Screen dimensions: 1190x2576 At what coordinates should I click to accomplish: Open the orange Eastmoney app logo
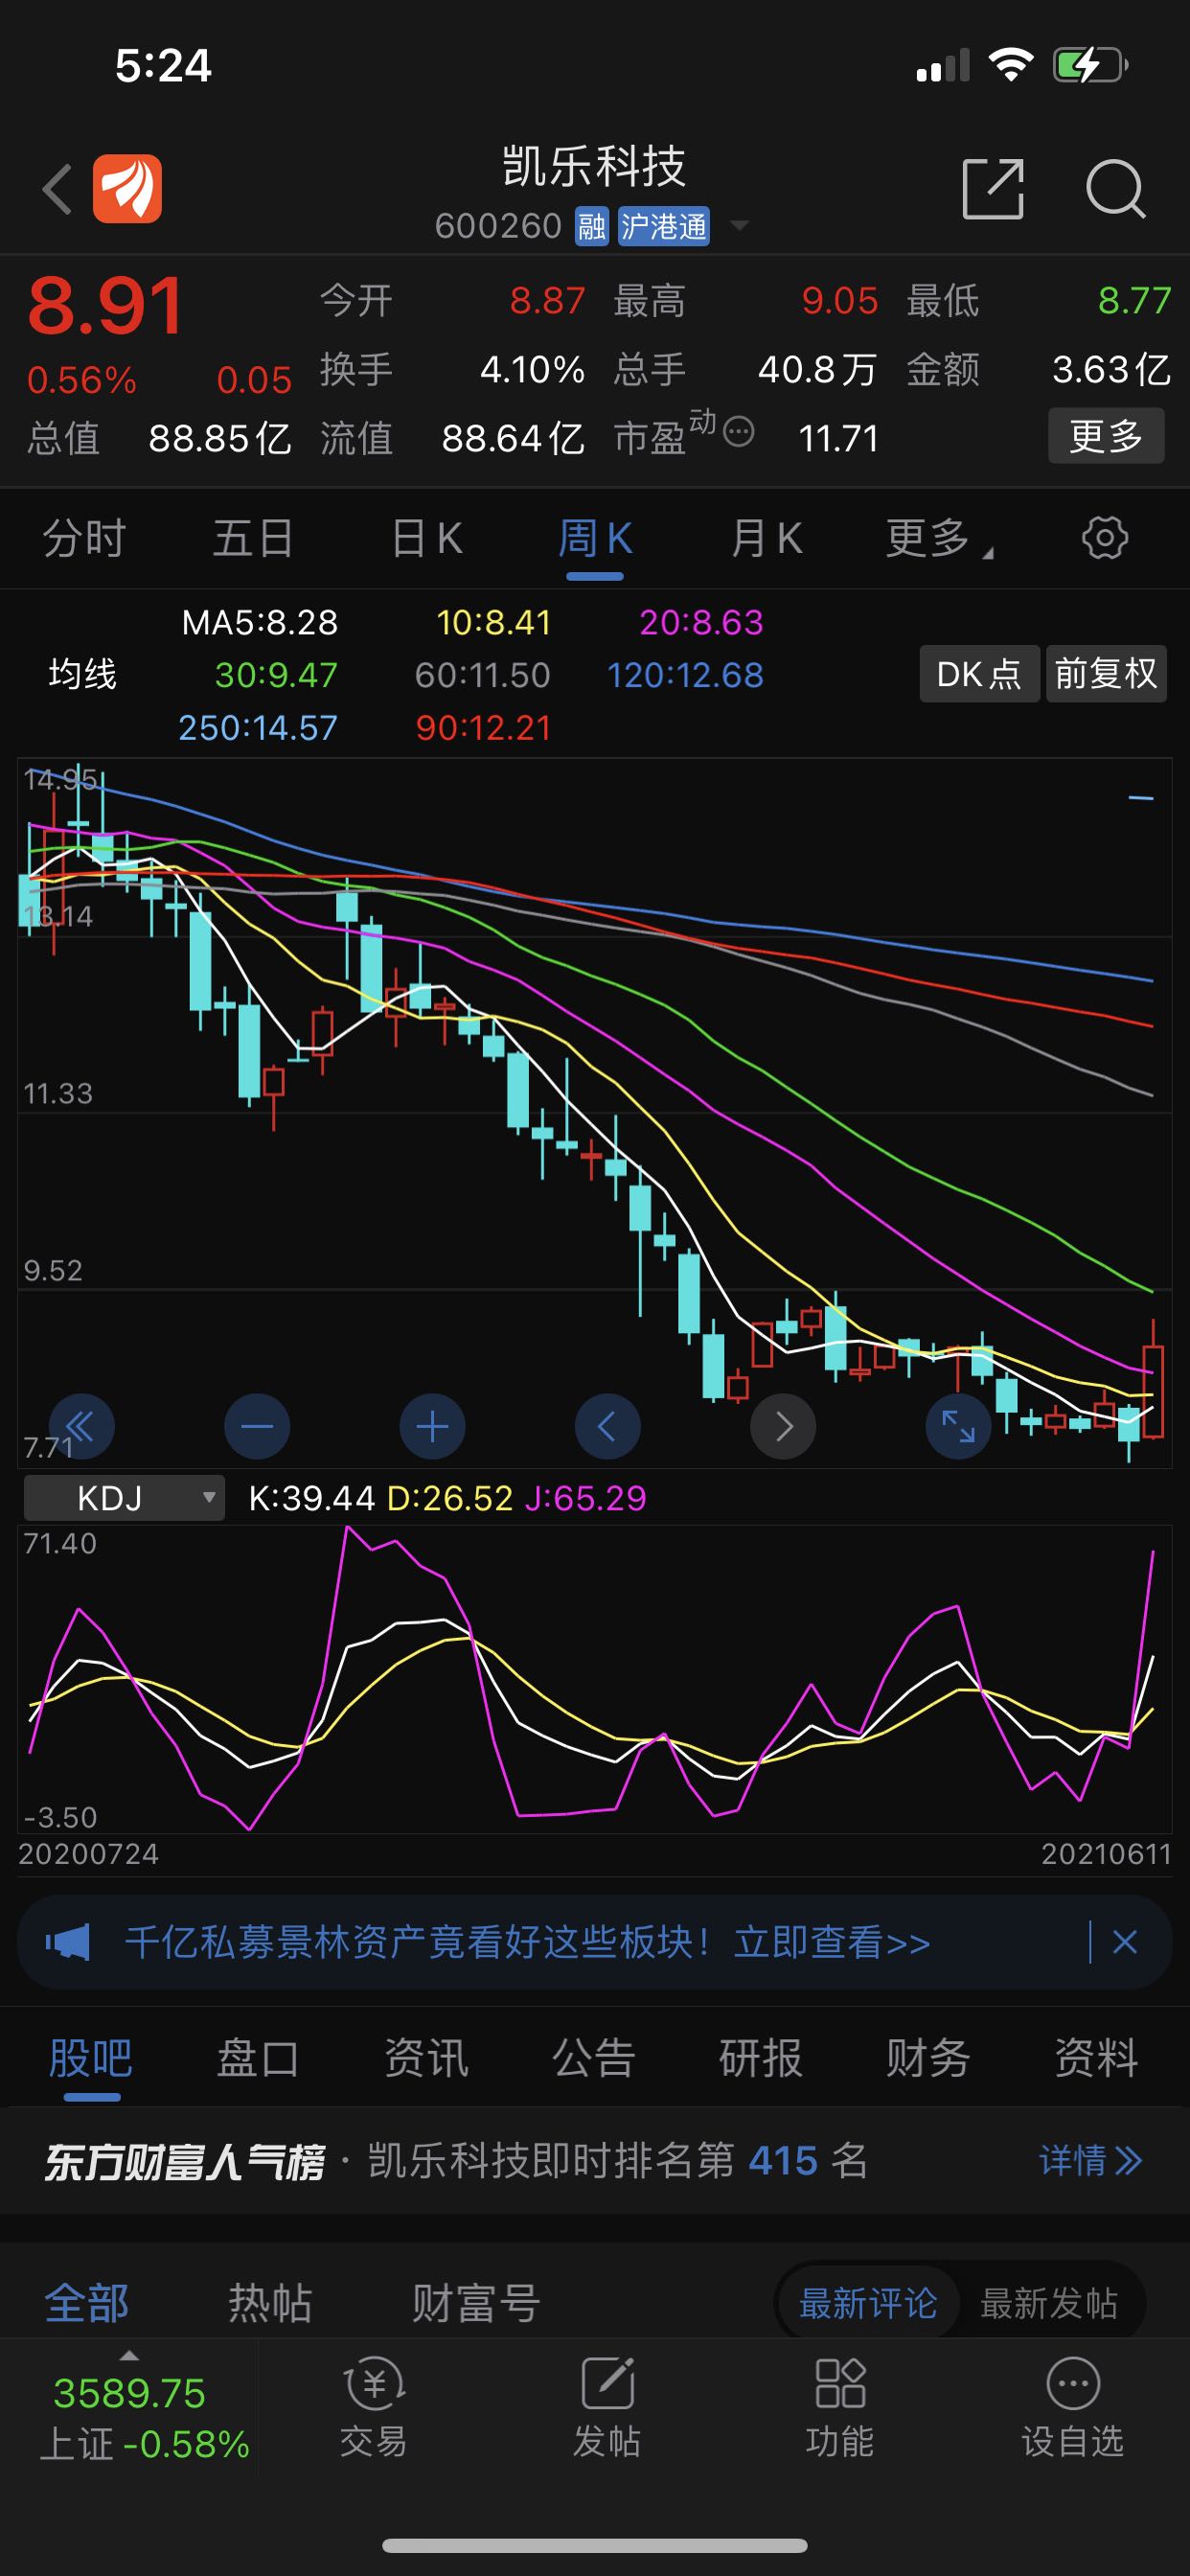(x=127, y=188)
